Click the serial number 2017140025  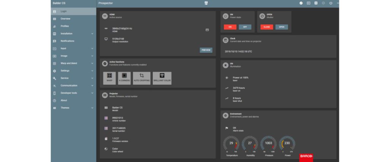[x=119, y=128]
